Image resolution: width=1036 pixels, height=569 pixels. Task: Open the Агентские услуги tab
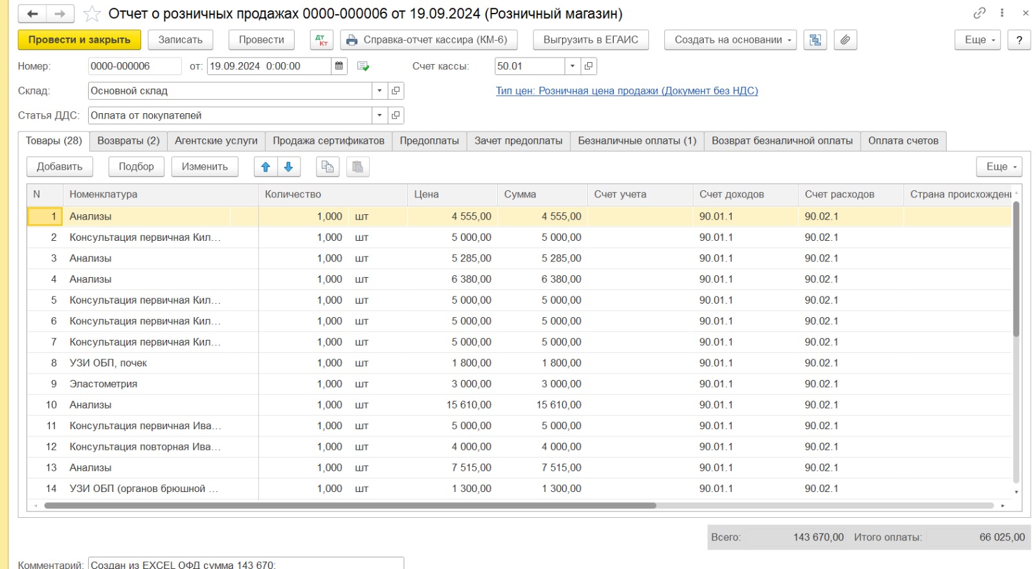(x=216, y=141)
